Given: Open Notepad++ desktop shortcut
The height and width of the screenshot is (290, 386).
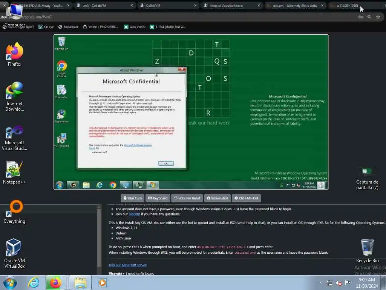Looking at the screenshot, I should pos(15,173).
